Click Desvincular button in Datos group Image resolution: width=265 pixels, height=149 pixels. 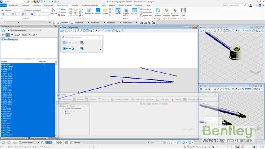(x=146, y=12)
